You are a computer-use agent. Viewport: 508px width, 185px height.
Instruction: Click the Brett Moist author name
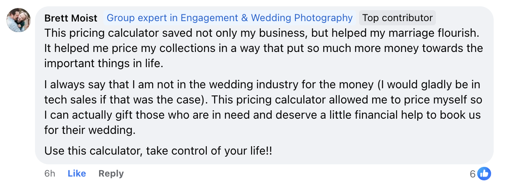tap(71, 18)
